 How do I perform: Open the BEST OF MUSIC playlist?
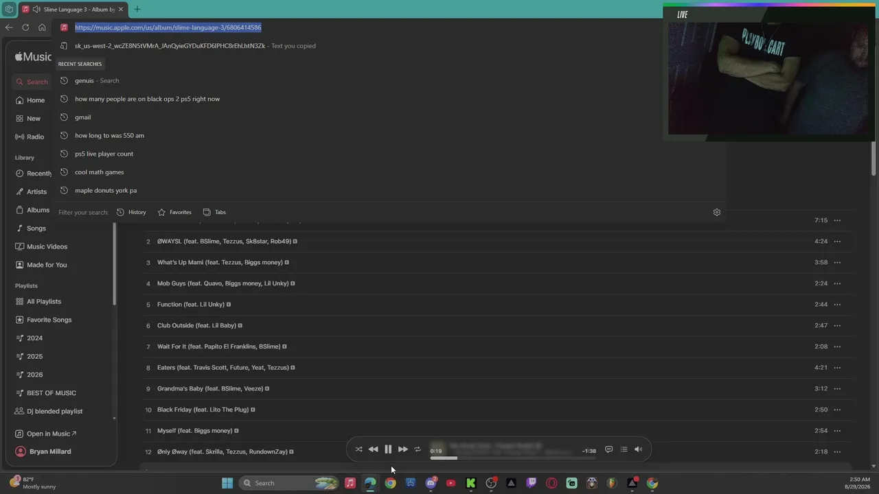45,393
